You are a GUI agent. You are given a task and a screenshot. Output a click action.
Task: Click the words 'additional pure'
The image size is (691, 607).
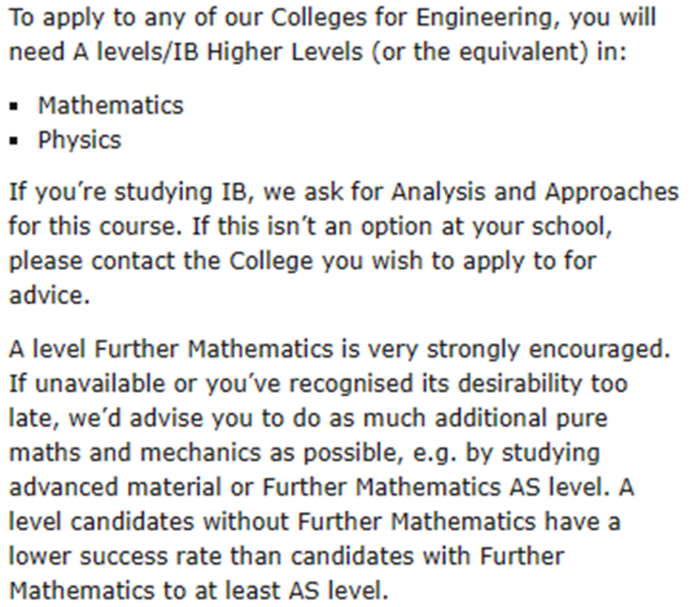click(x=521, y=418)
